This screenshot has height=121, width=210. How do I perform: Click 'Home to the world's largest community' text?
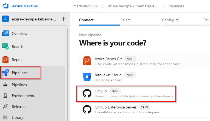coord(134,96)
